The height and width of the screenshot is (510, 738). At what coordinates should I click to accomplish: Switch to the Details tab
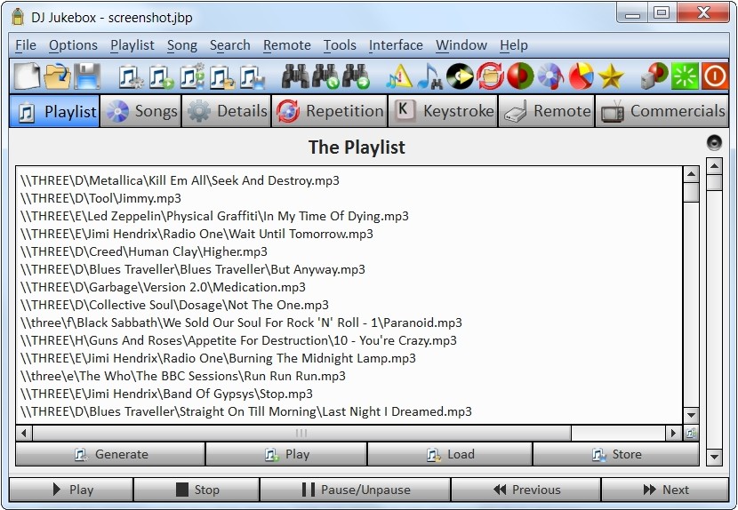pos(227,111)
